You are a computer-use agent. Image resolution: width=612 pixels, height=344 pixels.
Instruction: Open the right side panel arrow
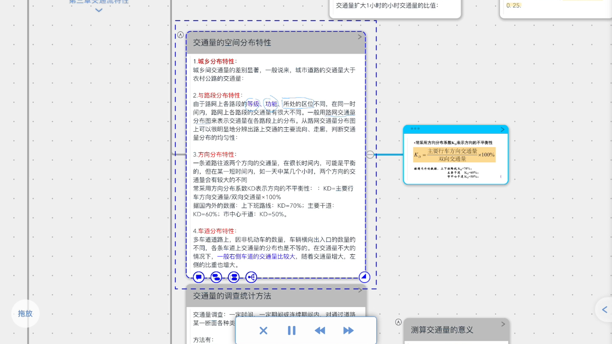604,310
